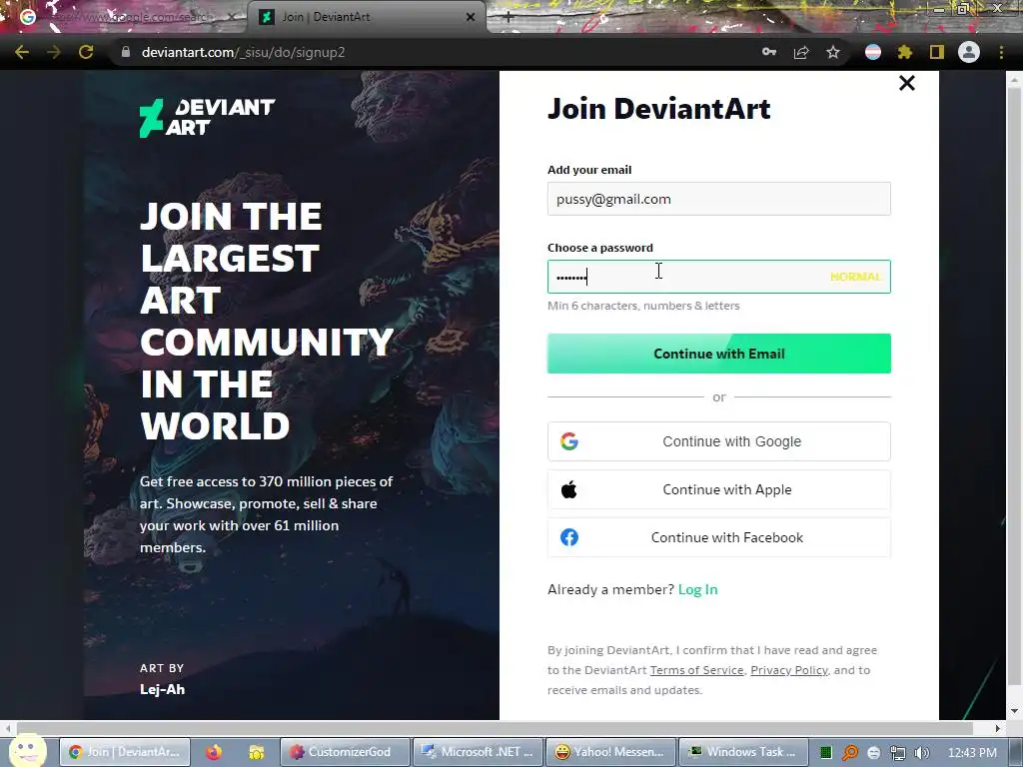Click the vertical scrollbar up arrow
The height and width of the screenshot is (767, 1023).
(x=1015, y=79)
